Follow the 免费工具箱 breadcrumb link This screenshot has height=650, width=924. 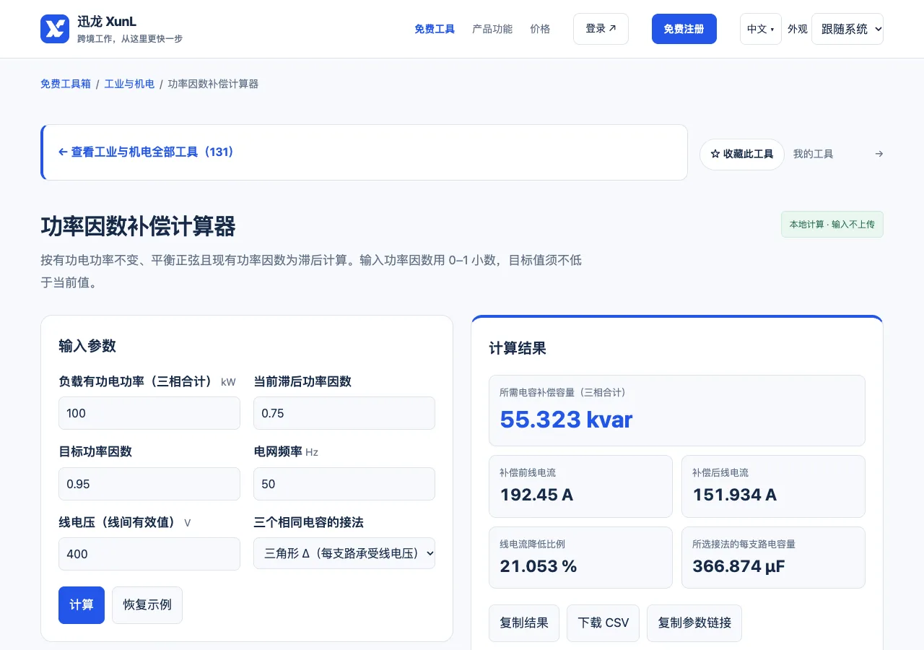[x=66, y=84]
